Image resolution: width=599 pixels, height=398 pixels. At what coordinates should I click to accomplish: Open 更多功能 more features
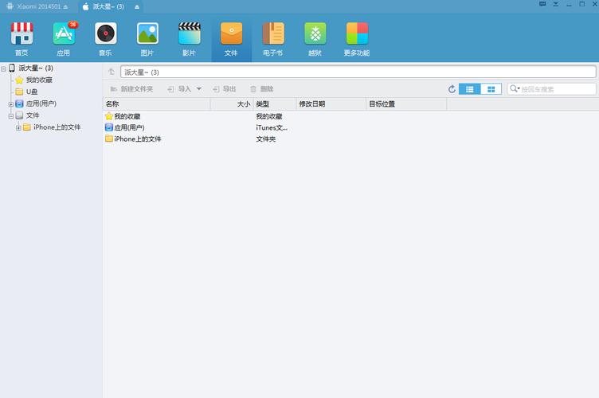coord(357,38)
